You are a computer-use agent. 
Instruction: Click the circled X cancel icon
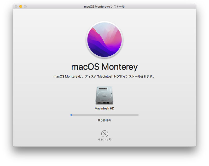click(x=104, y=134)
